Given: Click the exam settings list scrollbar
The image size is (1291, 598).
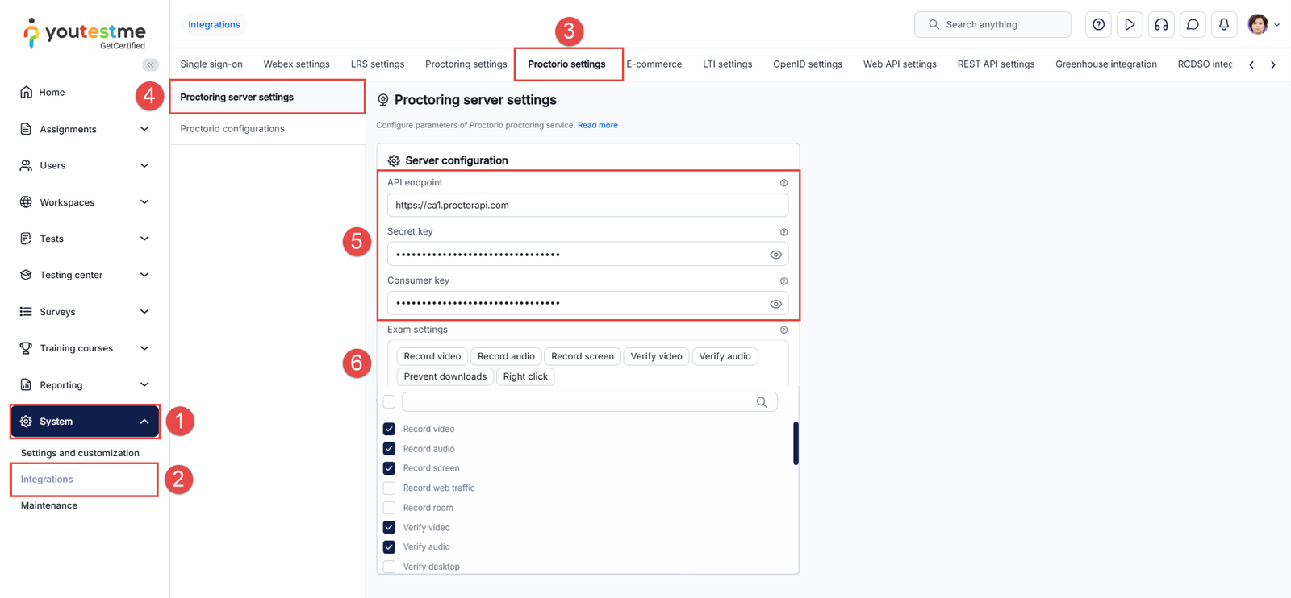Looking at the screenshot, I should coord(796,443).
